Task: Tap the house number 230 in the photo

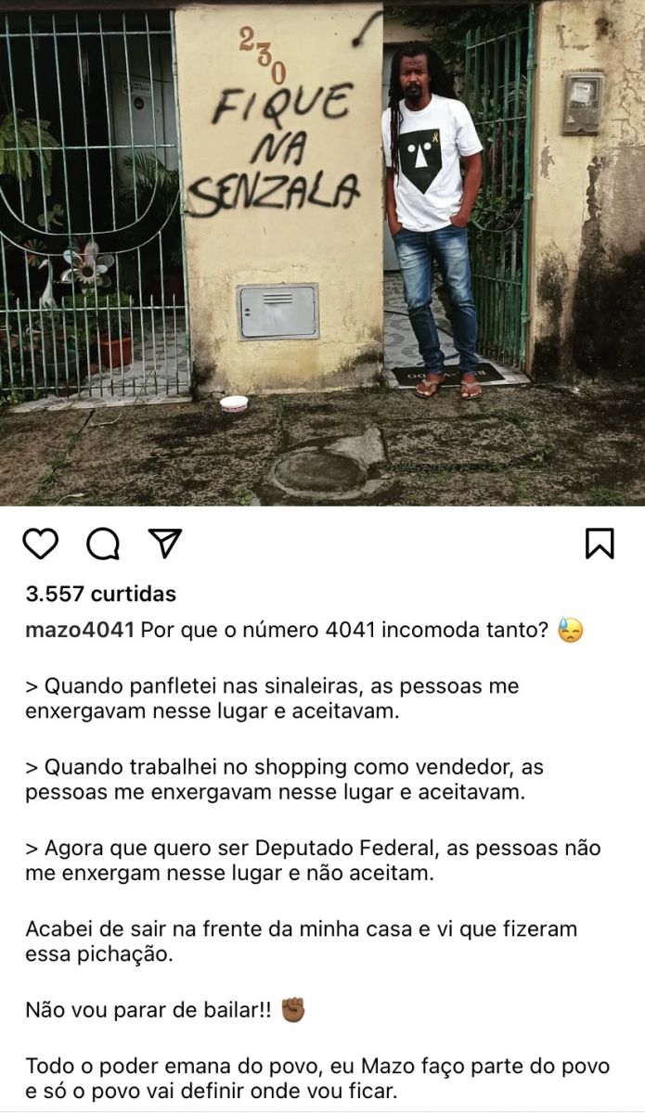Action: (263, 55)
